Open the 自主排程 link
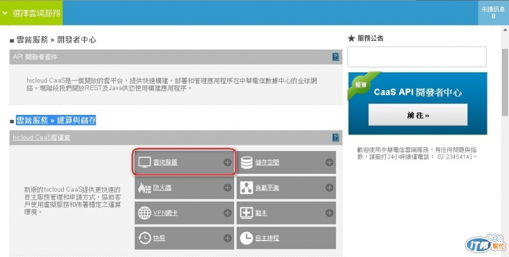Viewport: 509px width, 257px height. (x=267, y=238)
